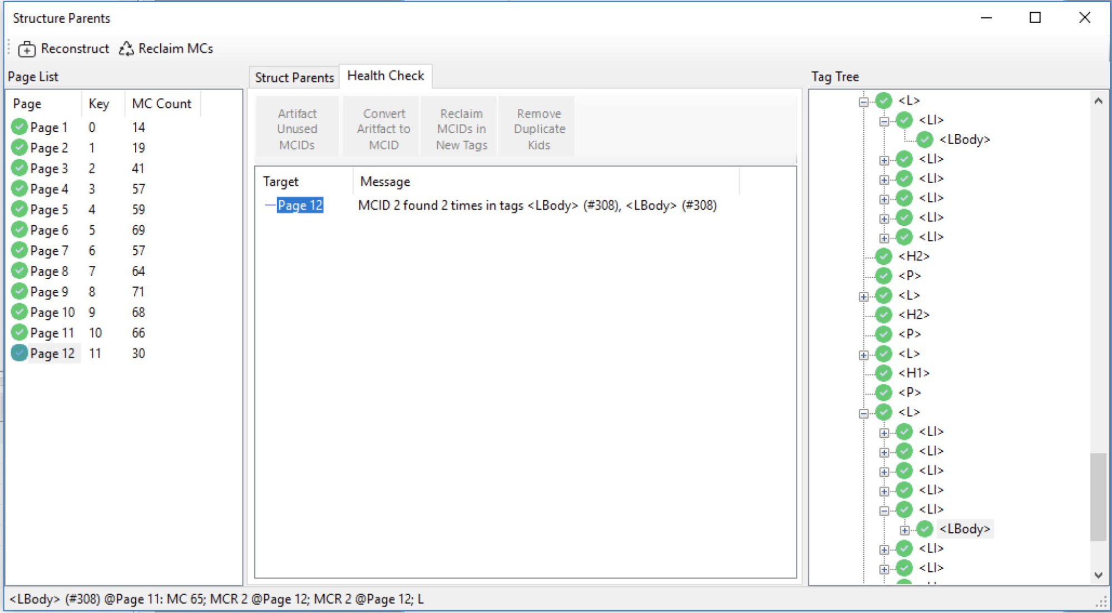Select the Page 12 health check result row
Screen dimensions: 1112x613
click(300, 205)
